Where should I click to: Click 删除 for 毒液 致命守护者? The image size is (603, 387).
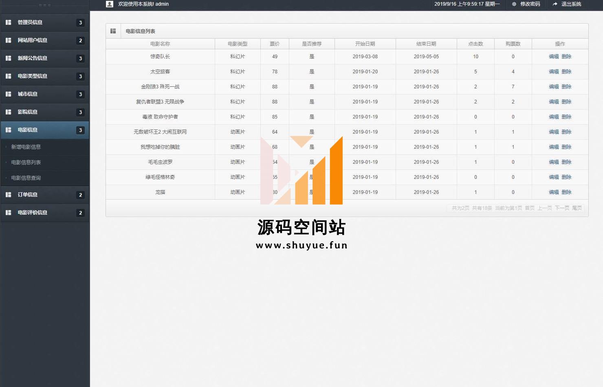566,117
